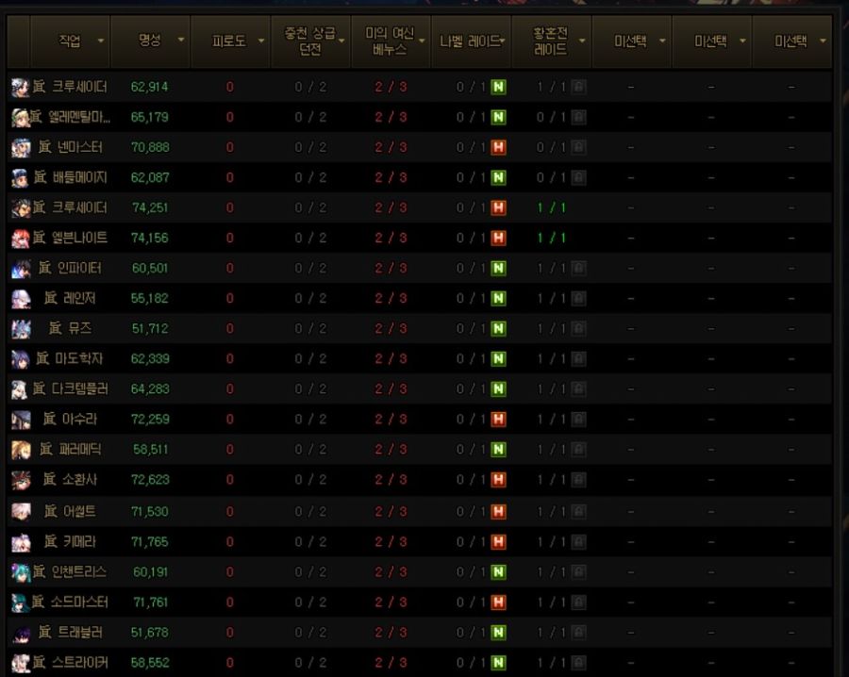Select the 엘븐나이트 character portrait

[21, 239]
